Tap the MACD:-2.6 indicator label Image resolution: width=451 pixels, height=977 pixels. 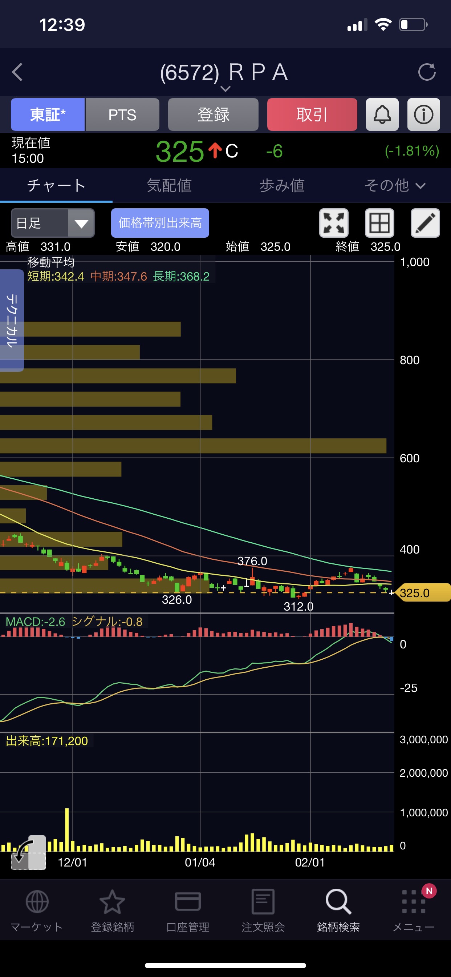[x=35, y=622]
